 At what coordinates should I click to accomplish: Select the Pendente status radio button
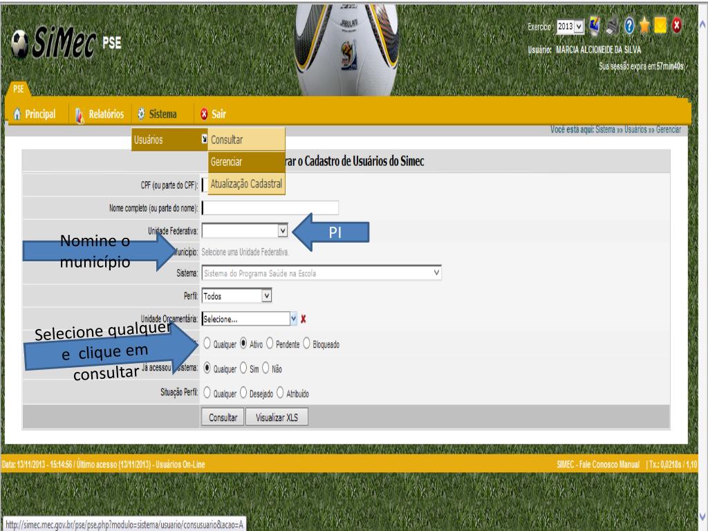[270, 344]
